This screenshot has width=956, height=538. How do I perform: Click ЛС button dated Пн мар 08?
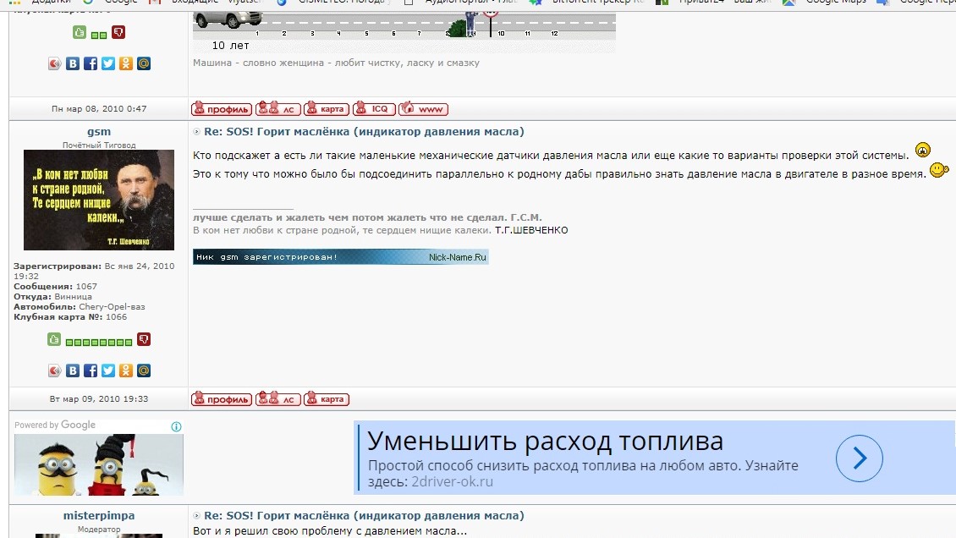point(278,109)
